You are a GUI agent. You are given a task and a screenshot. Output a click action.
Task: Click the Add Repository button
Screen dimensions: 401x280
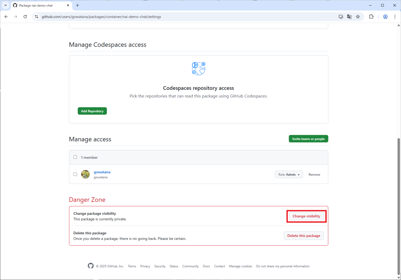92,111
